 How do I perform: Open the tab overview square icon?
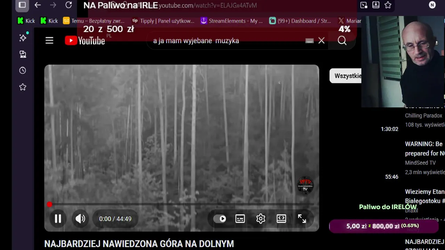click(22, 5)
